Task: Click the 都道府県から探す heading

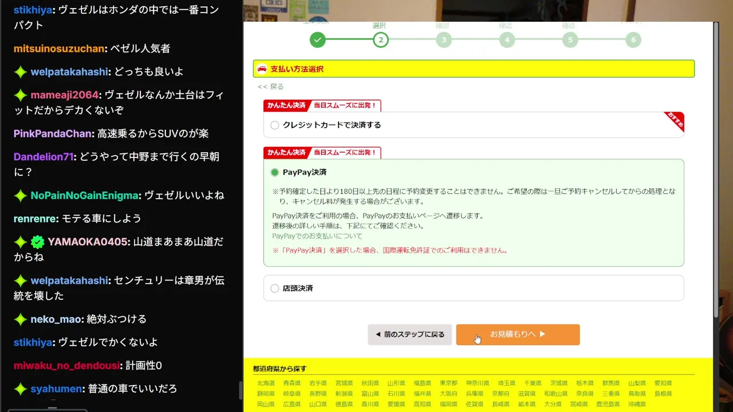Action: [279, 369]
